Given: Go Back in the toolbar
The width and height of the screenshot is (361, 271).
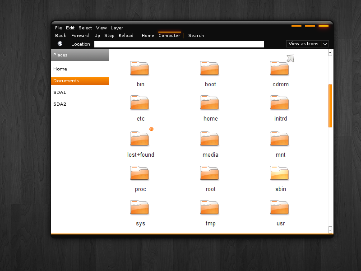Looking at the screenshot, I should tap(60, 36).
